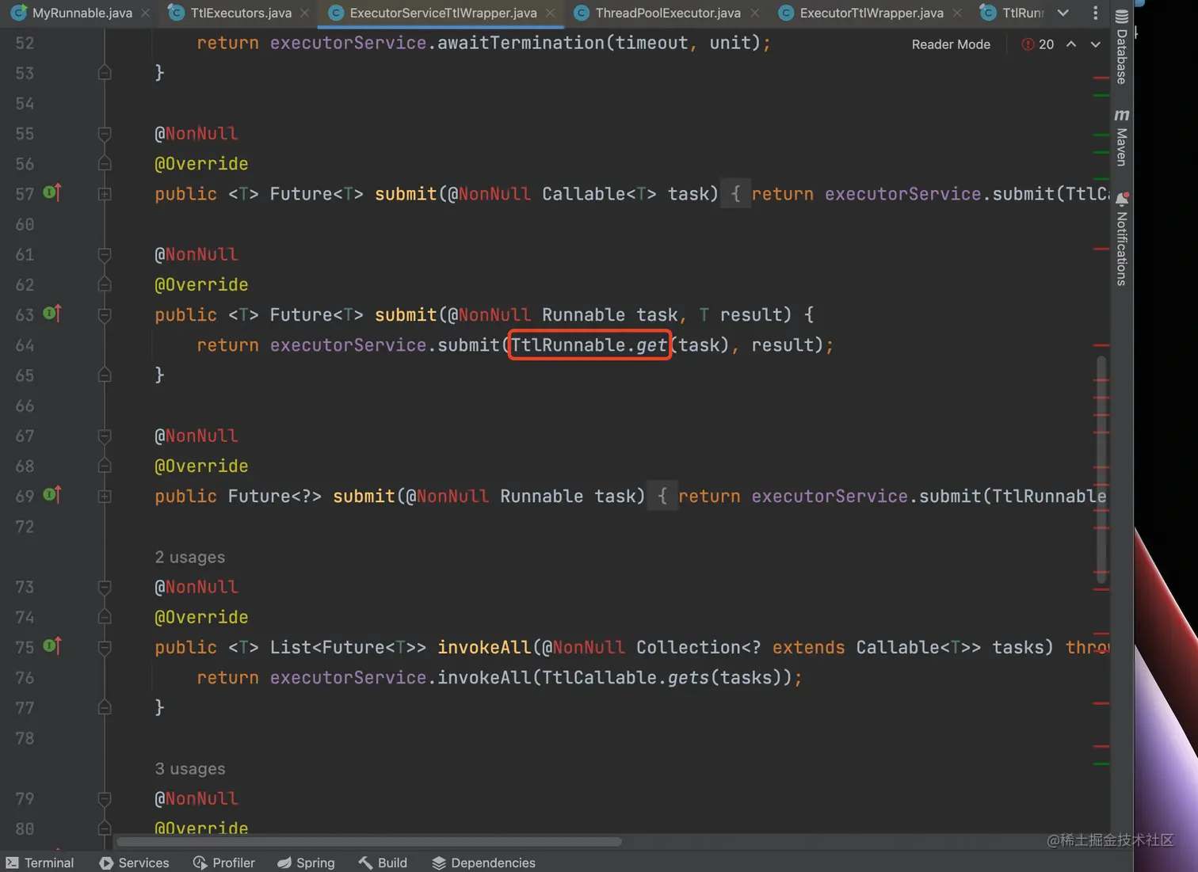Expand the folded braces after submit(Runnable task)

pyautogui.click(x=662, y=497)
